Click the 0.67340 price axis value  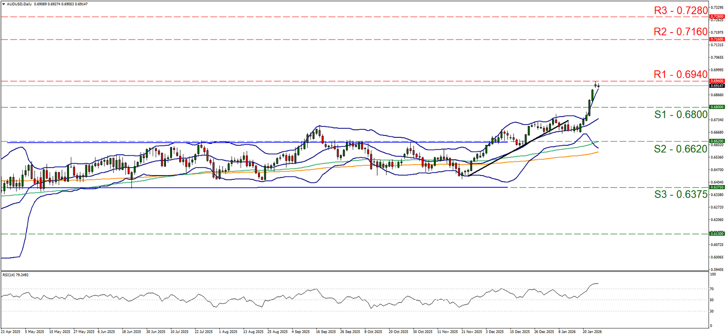coord(717,120)
